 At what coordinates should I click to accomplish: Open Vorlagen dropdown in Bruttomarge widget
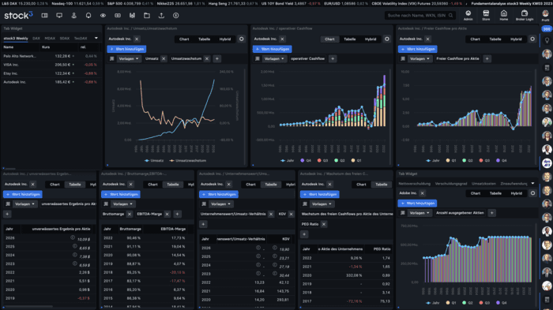122,204
